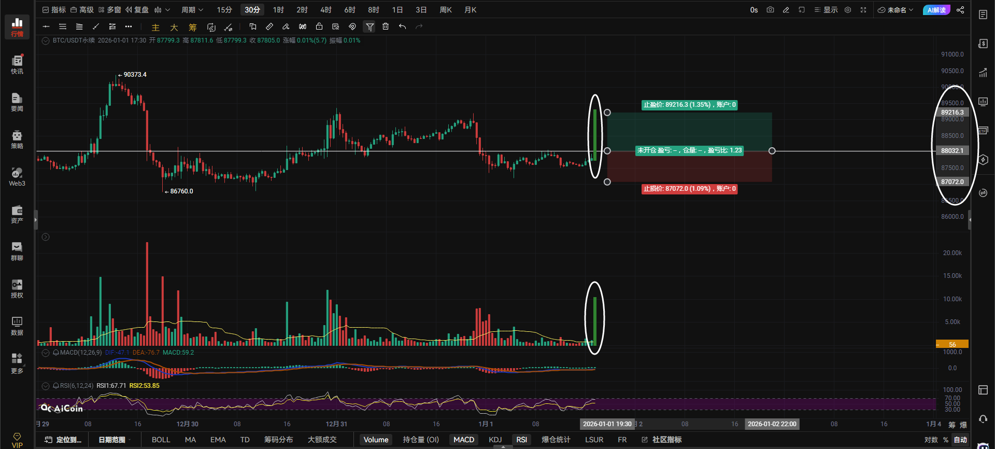The image size is (995, 449).
Task: Open the 快讯 news flash sidebar item
Action: click(x=17, y=65)
